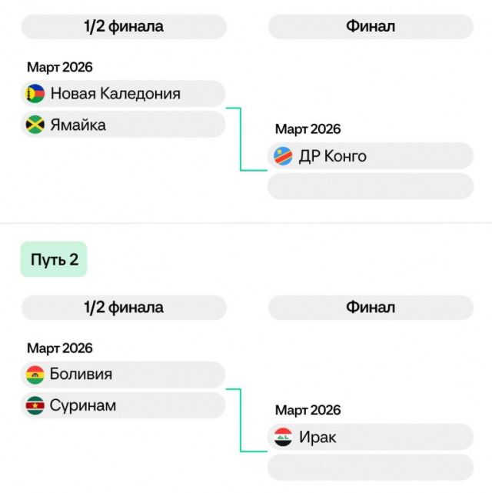
Task: Click the empty finalist slot below ДР Конго
Action: 371,186
